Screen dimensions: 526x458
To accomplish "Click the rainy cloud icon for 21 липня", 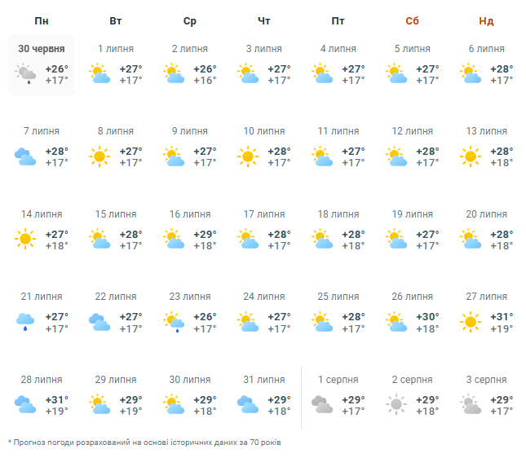I will 25,322.
